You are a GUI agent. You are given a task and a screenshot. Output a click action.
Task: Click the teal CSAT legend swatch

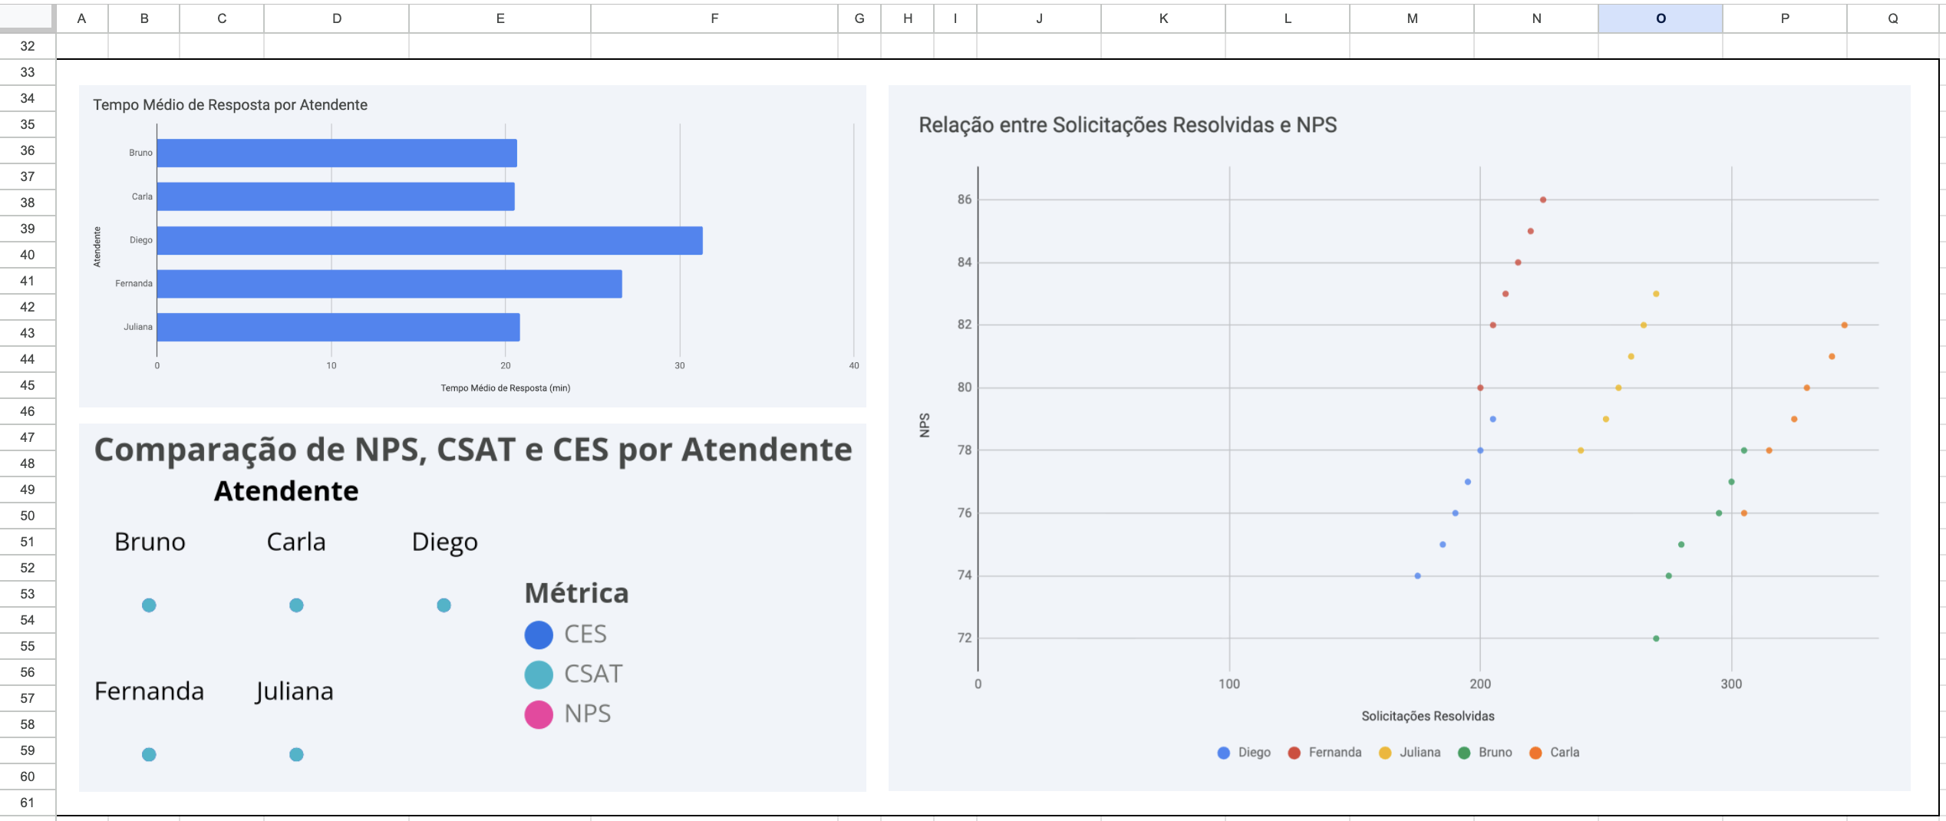tap(539, 675)
